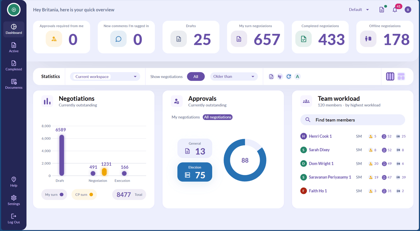Open the notifications bell icon

click(x=395, y=10)
